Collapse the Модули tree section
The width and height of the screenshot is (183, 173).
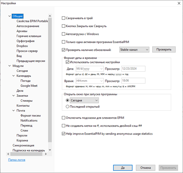(10, 66)
